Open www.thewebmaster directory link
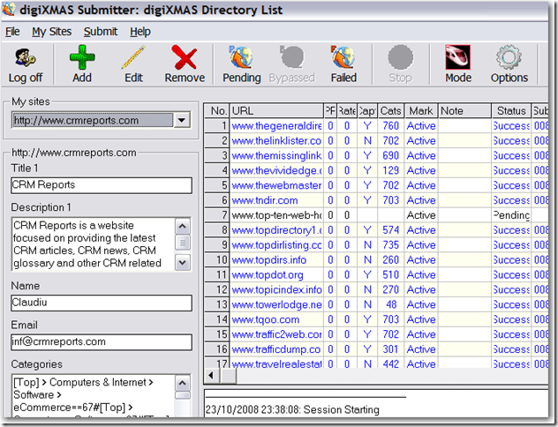The width and height of the screenshot is (558, 427). click(276, 185)
